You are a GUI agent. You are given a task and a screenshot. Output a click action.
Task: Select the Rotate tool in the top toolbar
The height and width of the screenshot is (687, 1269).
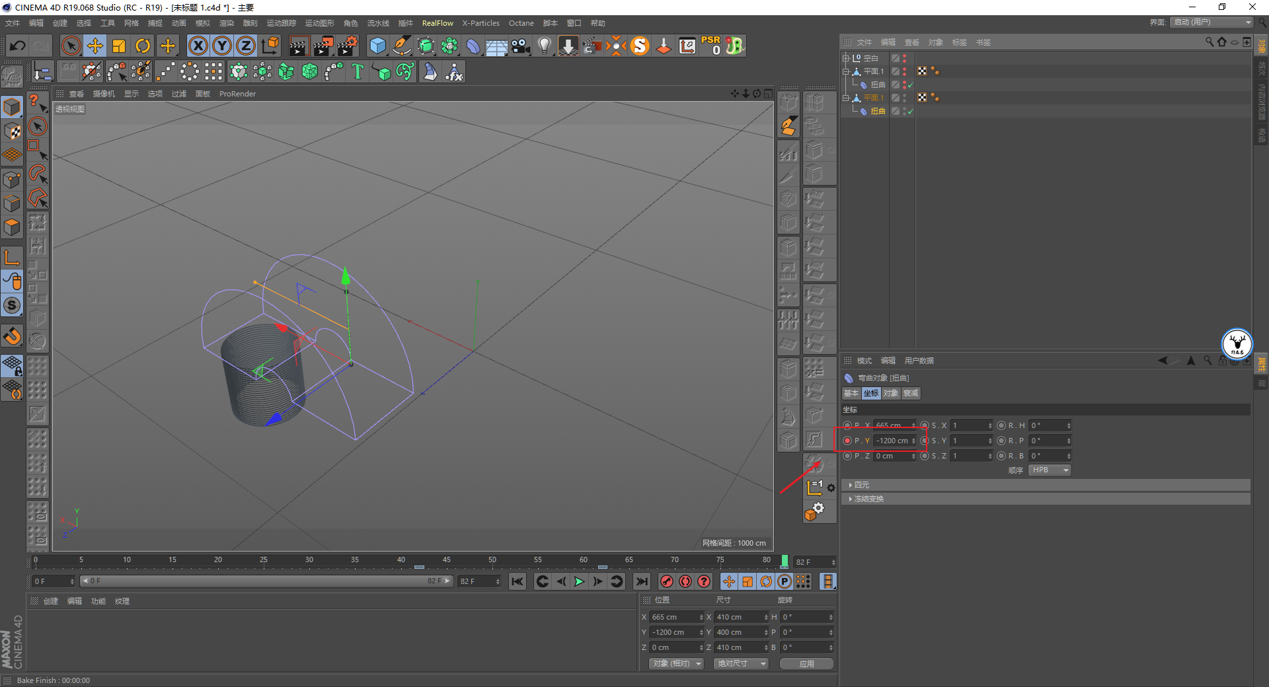(143, 46)
